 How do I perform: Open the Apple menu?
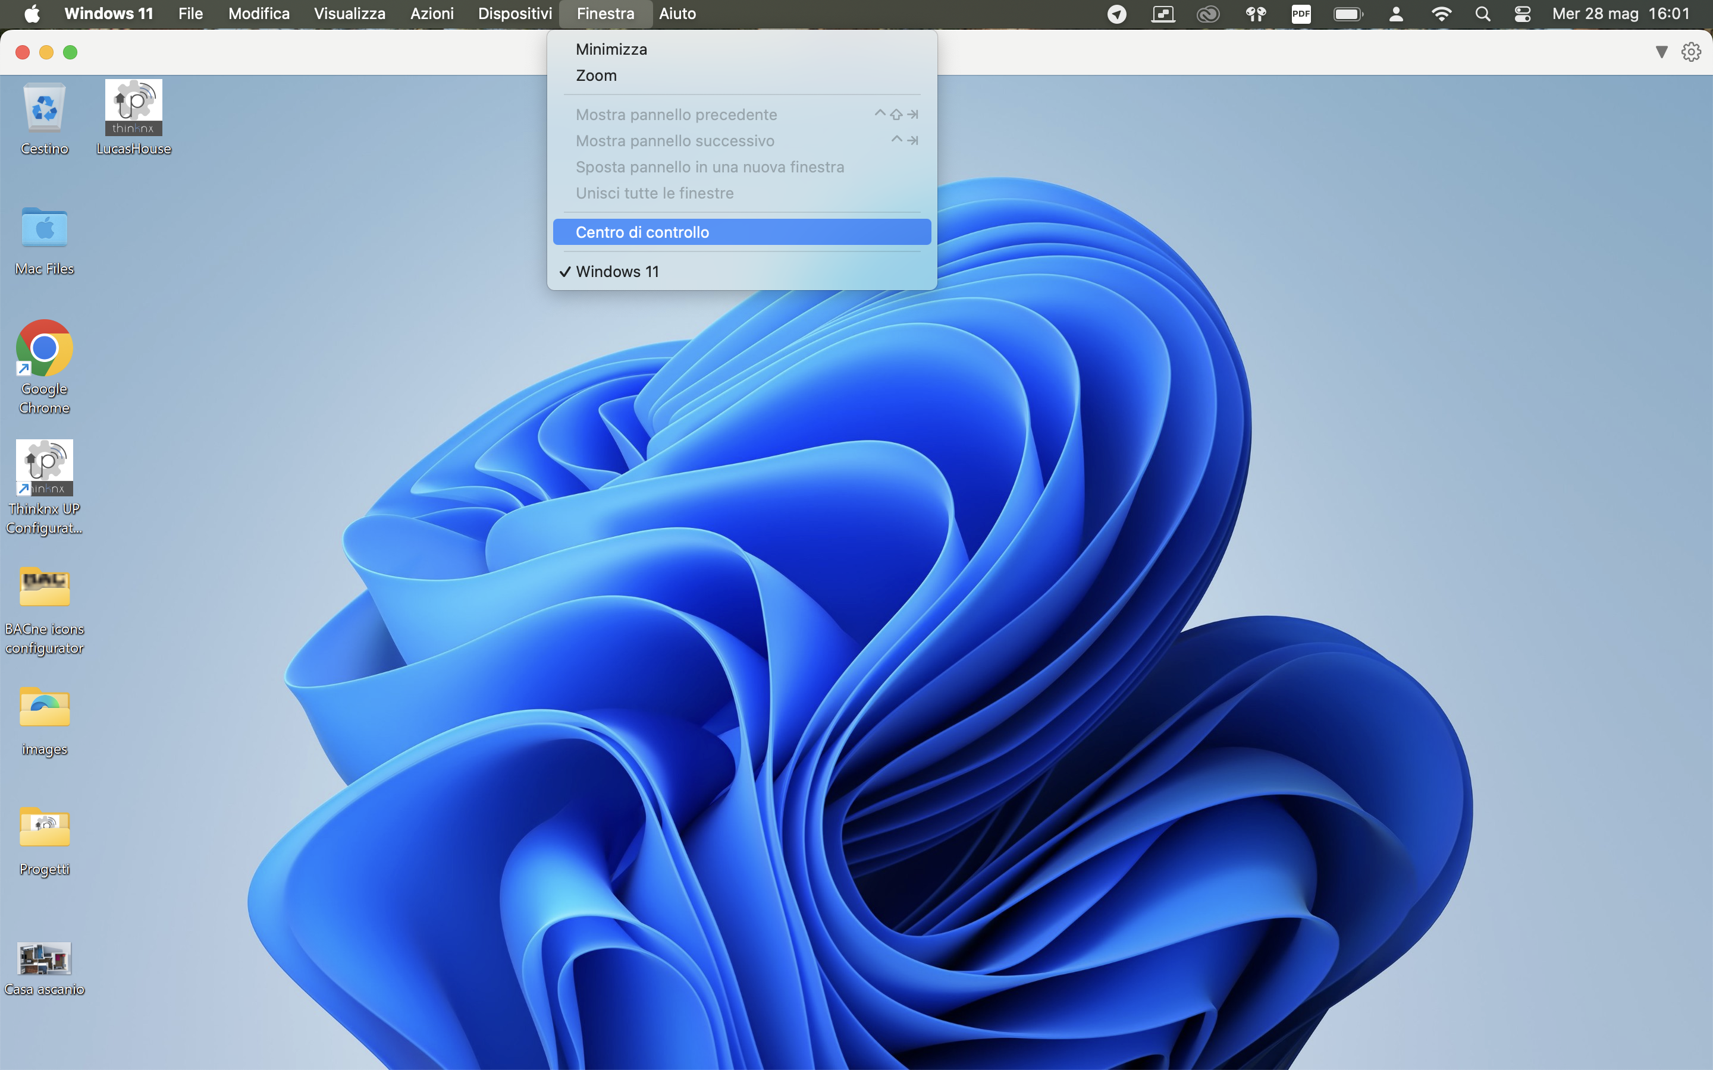coord(32,14)
